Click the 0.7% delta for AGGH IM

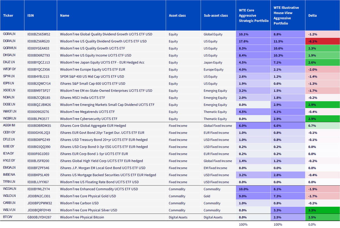point(322,126)
